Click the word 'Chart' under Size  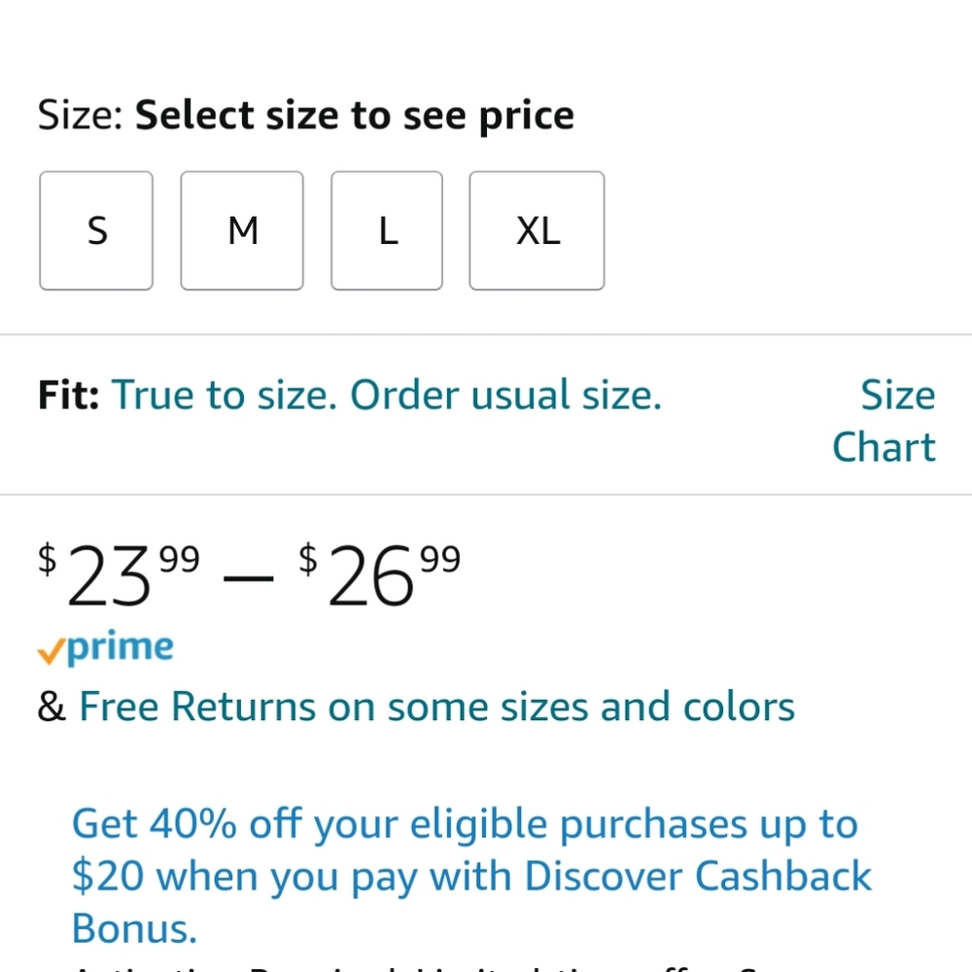884,447
